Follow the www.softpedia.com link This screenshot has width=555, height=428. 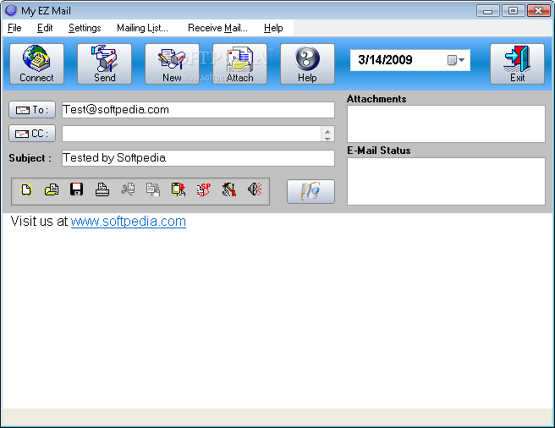129,222
